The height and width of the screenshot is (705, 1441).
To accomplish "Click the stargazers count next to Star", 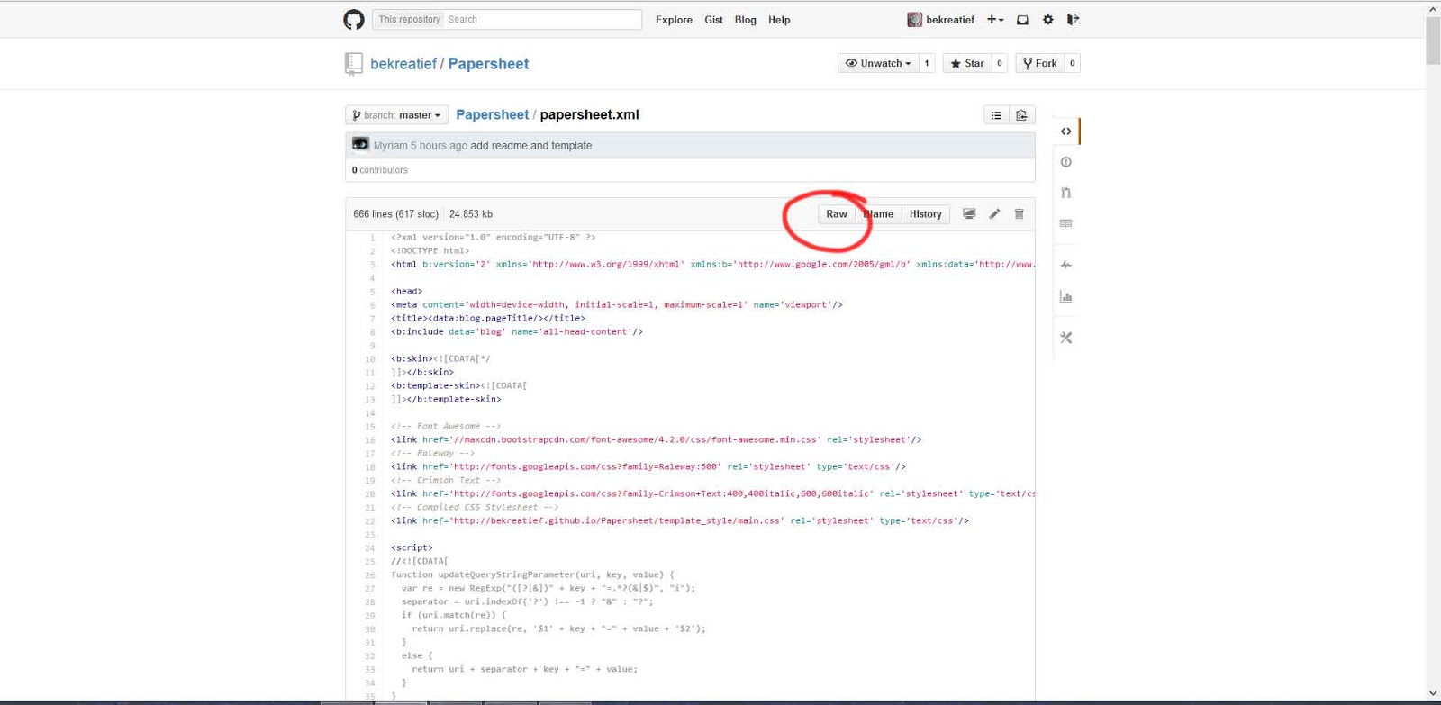I will pos(1000,63).
